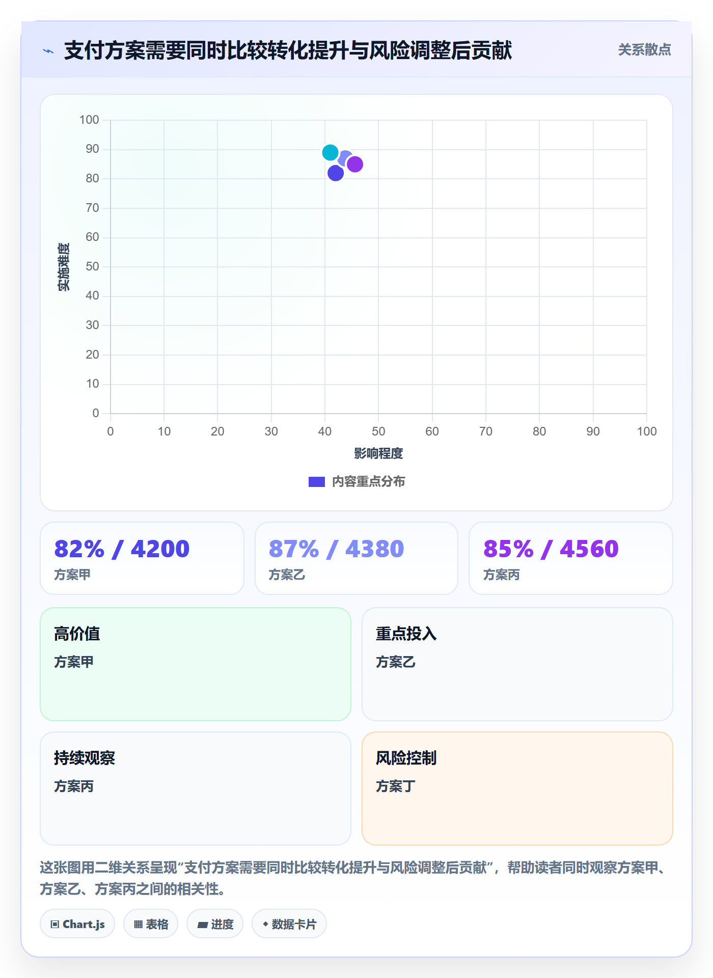Screen dimensions: 713x978
Task: Click the 表格 tag
Action: (151, 923)
